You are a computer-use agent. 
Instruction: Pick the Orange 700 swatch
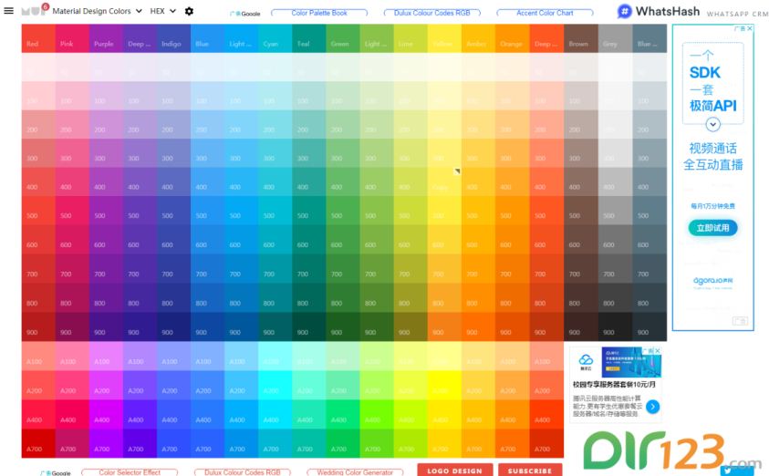pos(513,269)
